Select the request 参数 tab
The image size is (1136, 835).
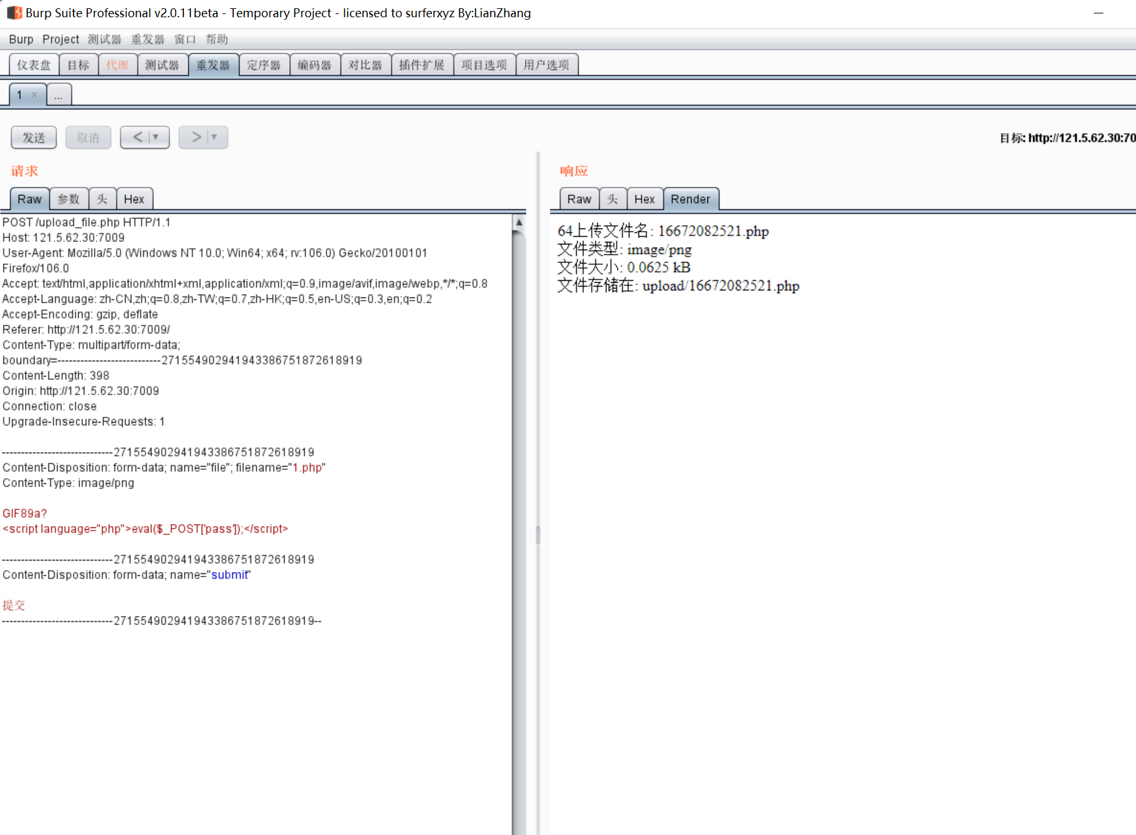(69, 199)
